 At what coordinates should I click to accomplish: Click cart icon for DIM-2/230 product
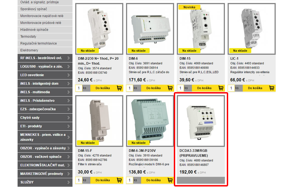[x=119, y=88]
